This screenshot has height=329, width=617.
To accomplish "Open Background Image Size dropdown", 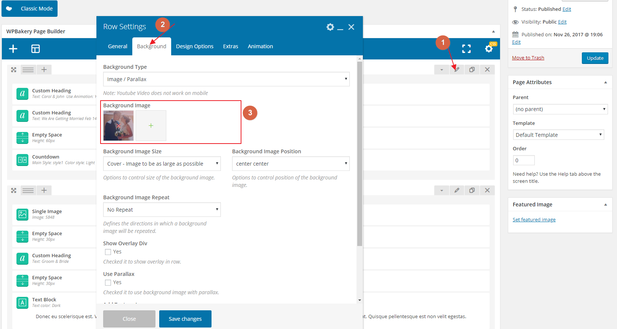I will [x=162, y=164].
